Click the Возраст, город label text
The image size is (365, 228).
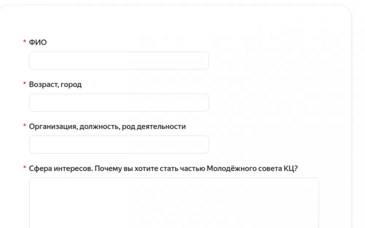point(55,85)
